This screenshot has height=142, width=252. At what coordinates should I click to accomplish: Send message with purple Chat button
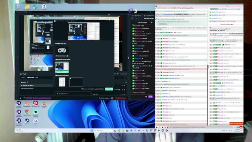coord(150,97)
